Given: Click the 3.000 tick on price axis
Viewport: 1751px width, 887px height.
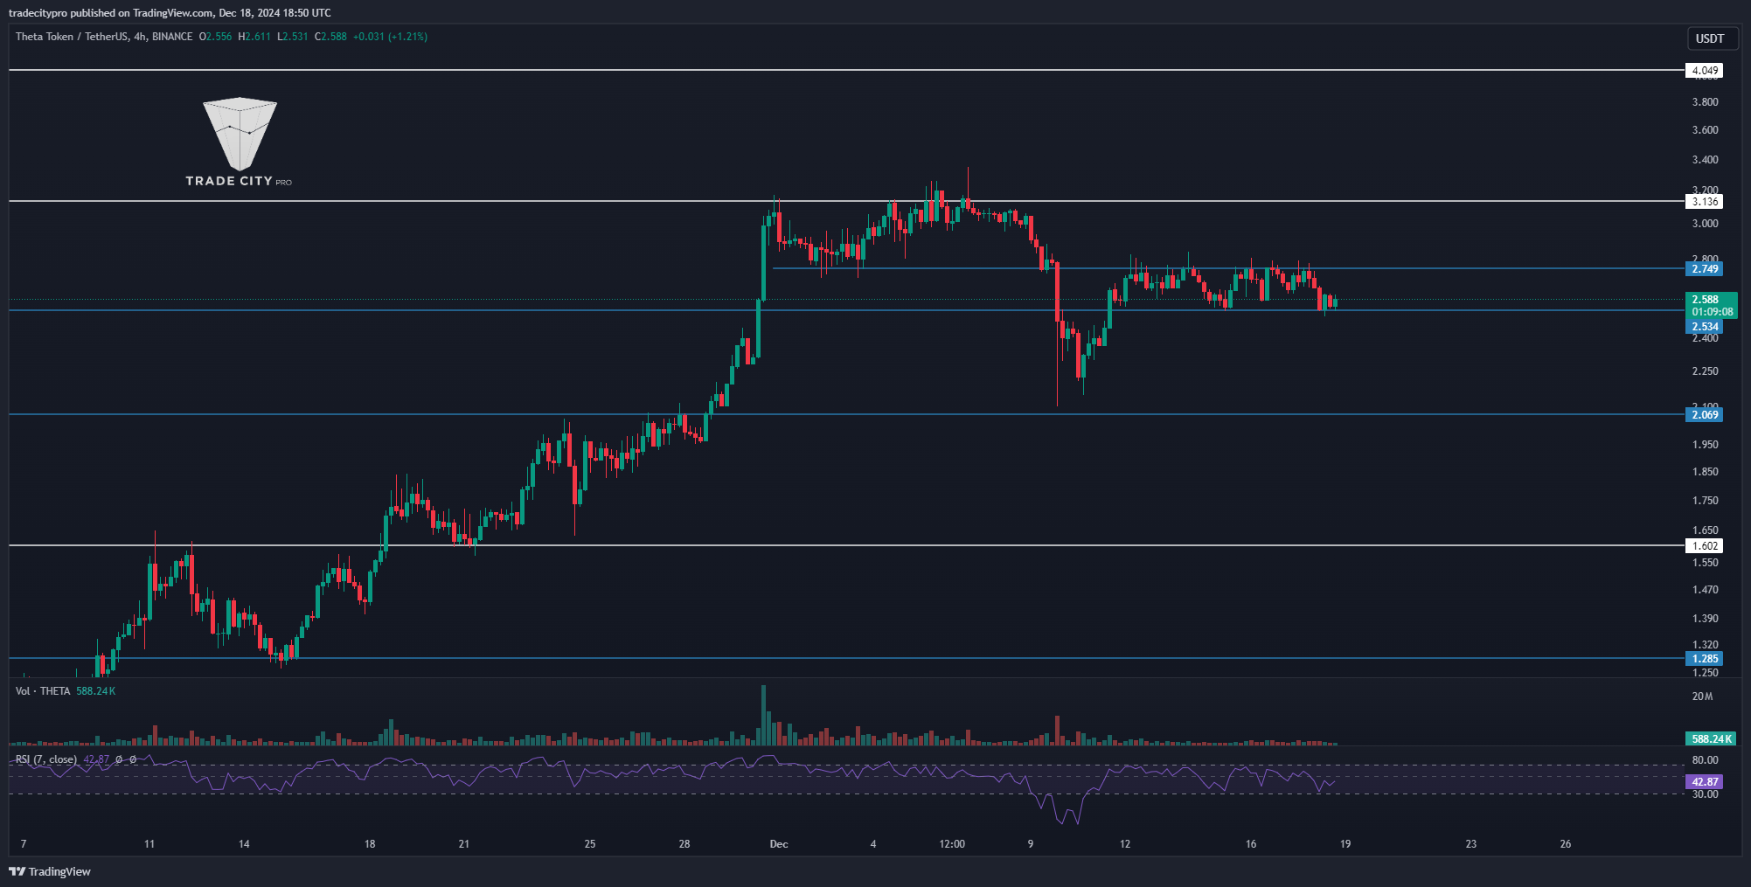Looking at the screenshot, I should pyautogui.click(x=1705, y=224).
